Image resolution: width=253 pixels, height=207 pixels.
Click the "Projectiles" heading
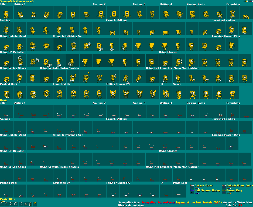tap(8, 199)
